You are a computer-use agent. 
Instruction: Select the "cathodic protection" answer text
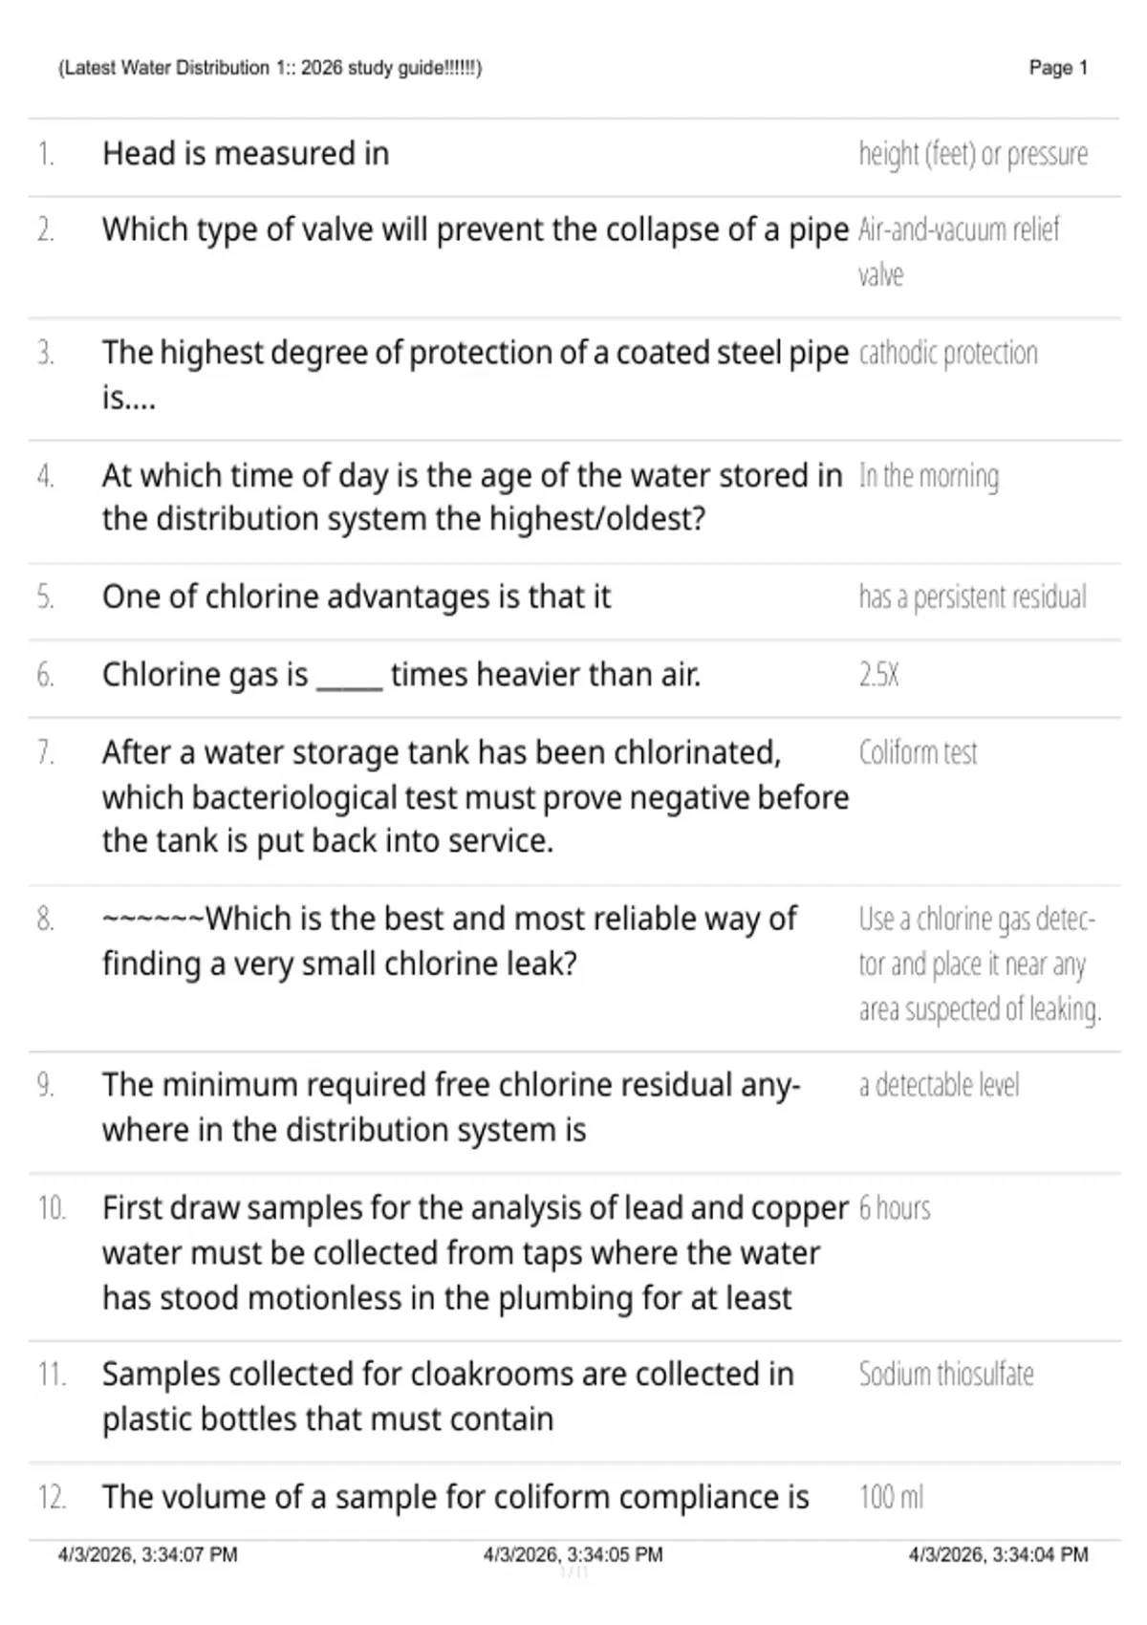pyautogui.click(x=948, y=354)
